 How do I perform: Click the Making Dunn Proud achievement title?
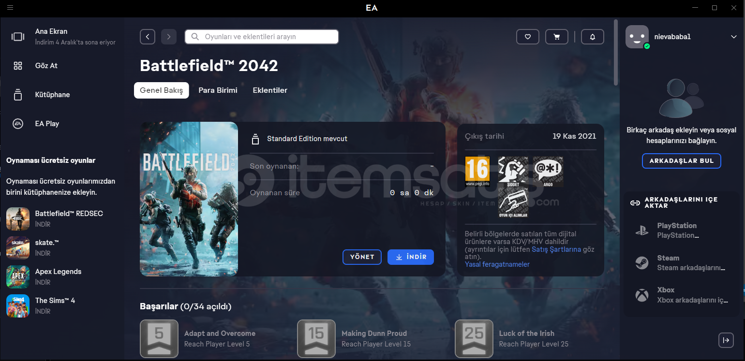(x=374, y=333)
